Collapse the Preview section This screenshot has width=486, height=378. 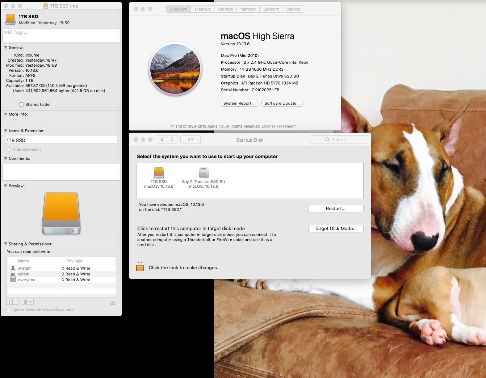[x=5, y=186]
